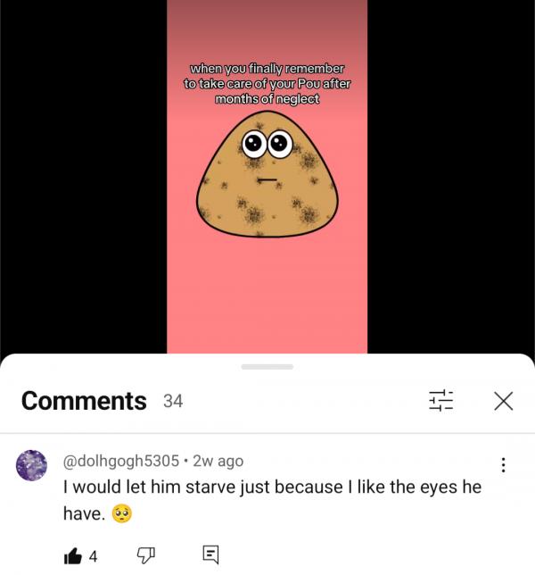Like the comment by @dolhgogh5305
Screen dimensions: 535x575
pos(72,555)
